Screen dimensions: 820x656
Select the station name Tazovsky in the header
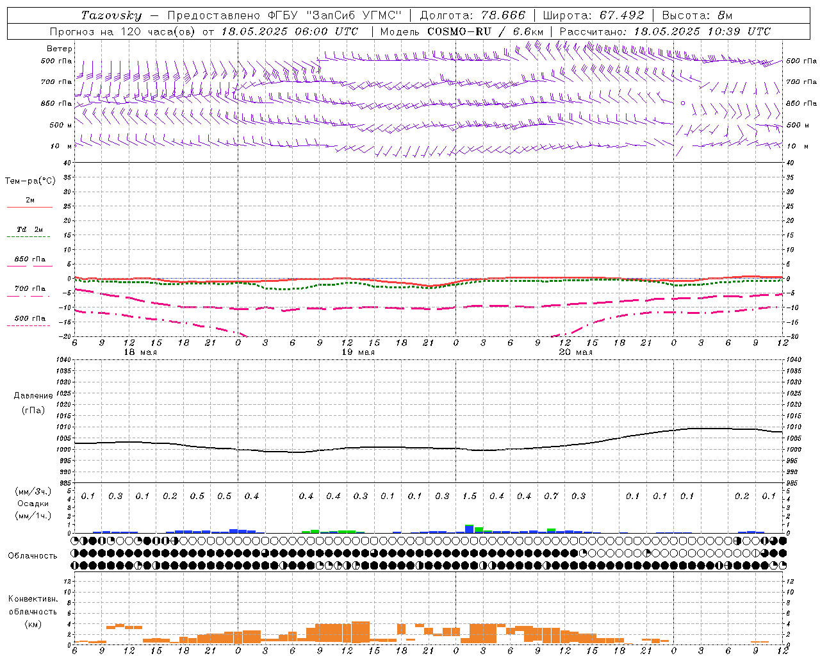(111, 15)
